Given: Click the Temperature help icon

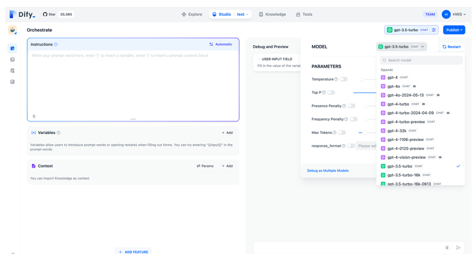Looking at the screenshot, I should [336, 79].
